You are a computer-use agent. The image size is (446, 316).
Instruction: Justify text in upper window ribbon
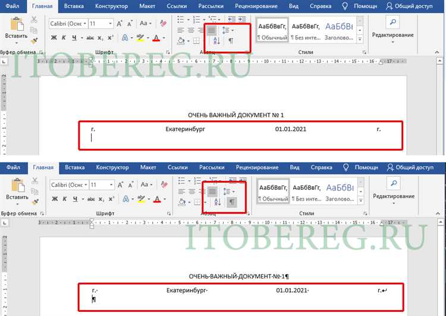coord(211,30)
